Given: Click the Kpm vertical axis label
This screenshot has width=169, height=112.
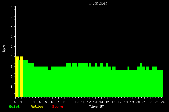Looking at the screenshot, I should 4,49.
